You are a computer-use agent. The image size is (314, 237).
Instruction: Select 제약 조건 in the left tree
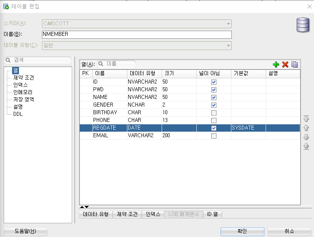point(23,78)
